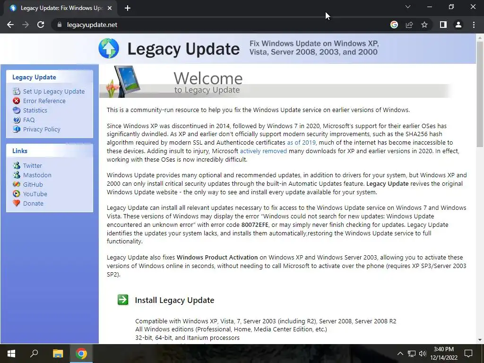Go back with the browser back arrow

pos(10,25)
